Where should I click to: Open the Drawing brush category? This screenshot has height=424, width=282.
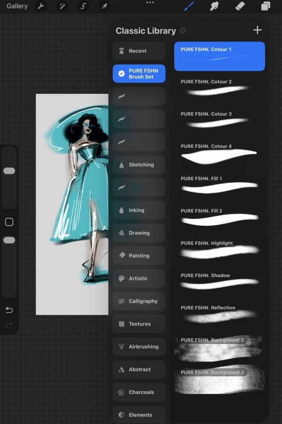(139, 233)
